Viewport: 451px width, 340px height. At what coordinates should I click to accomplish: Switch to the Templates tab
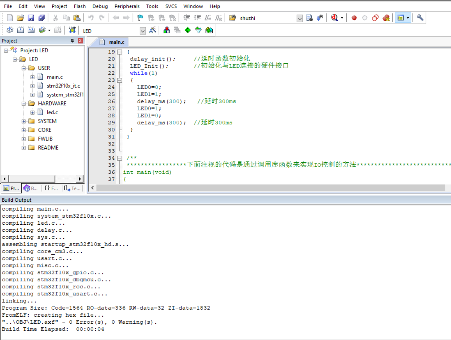73,188
